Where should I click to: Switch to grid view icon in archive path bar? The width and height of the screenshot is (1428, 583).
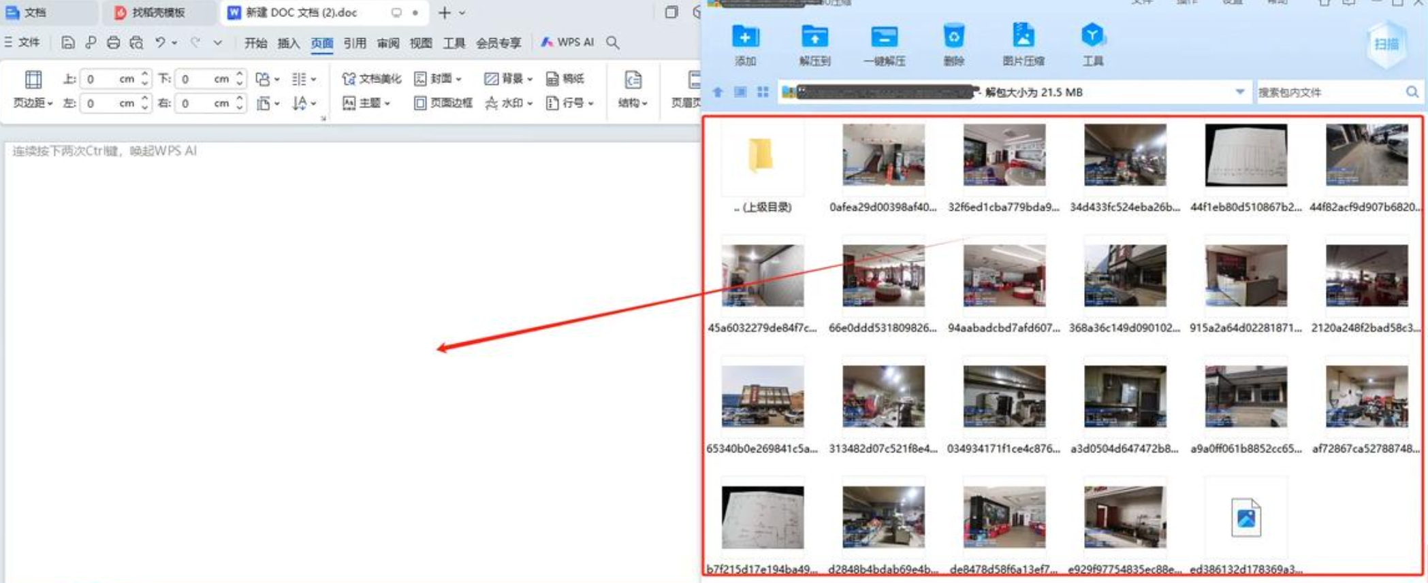(763, 92)
